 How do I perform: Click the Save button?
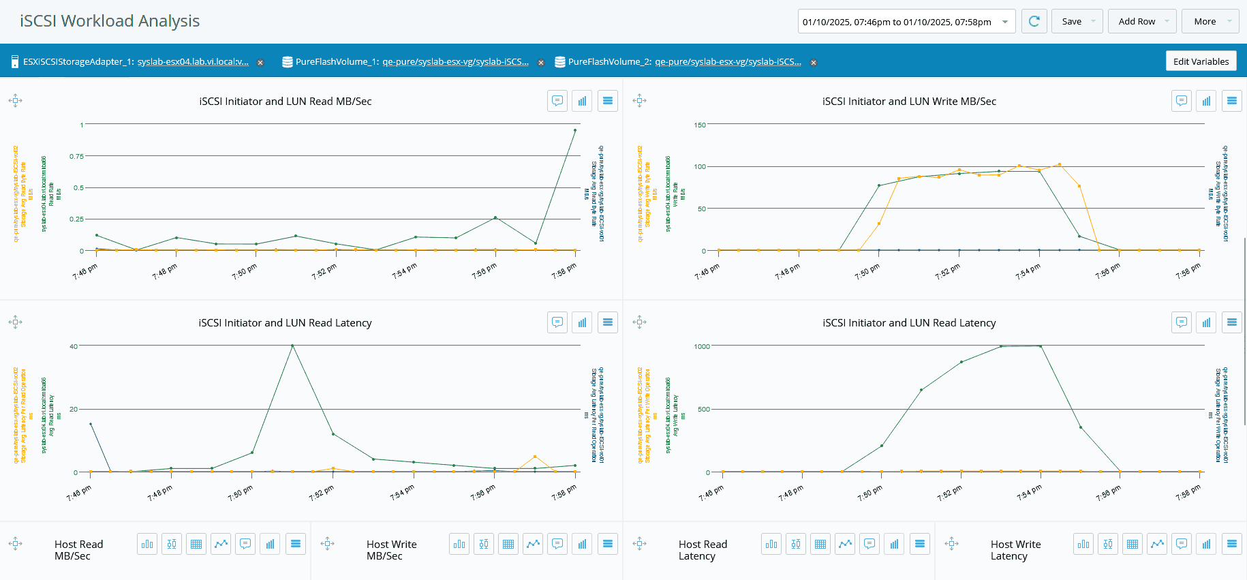point(1071,22)
